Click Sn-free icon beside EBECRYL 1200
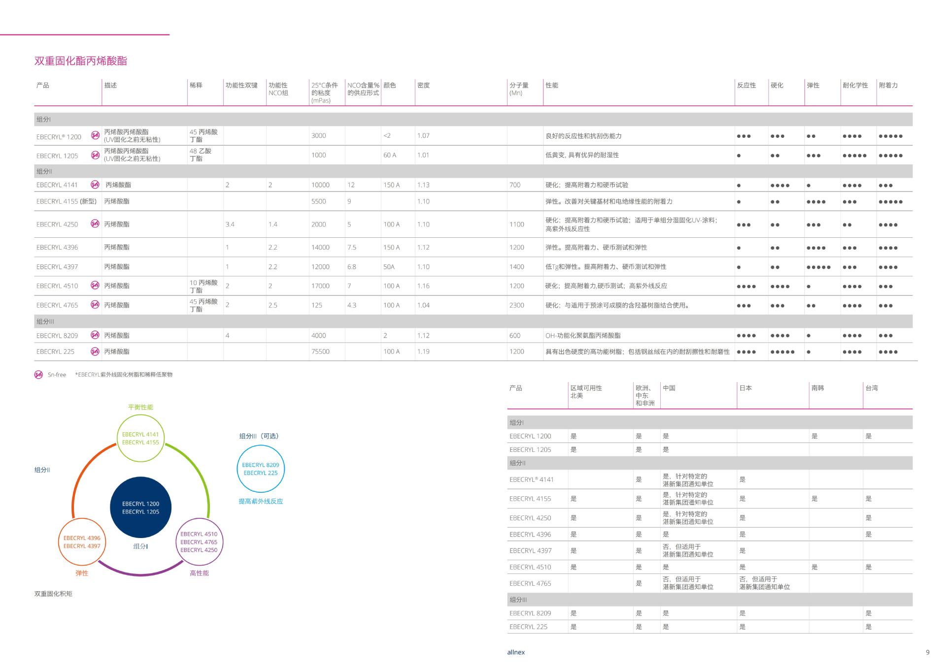The height and width of the screenshot is (668, 946). tap(95, 136)
